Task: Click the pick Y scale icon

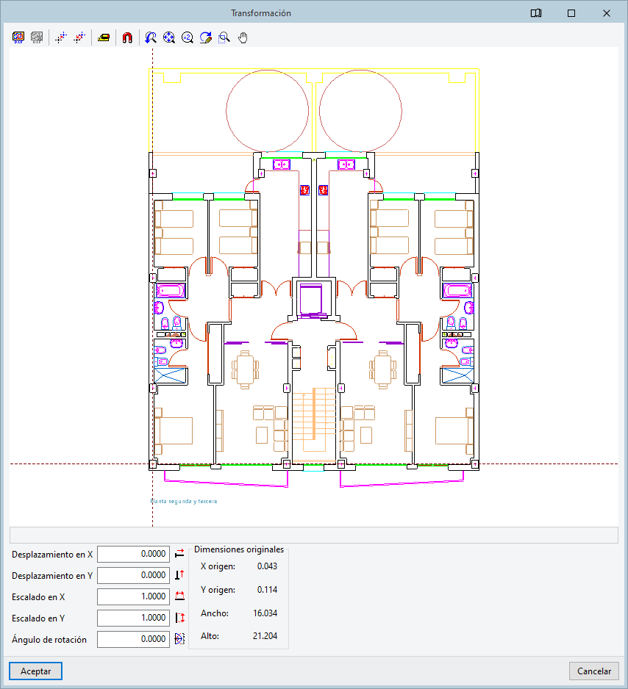Action: pos(179,617)
